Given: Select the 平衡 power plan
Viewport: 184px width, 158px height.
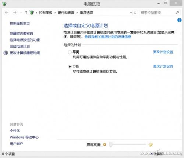Looking at the screenshot, I should [x=70, y=52].
